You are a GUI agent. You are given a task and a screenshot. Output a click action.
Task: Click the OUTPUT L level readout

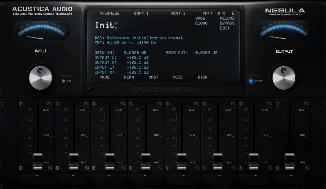point(121,58)
